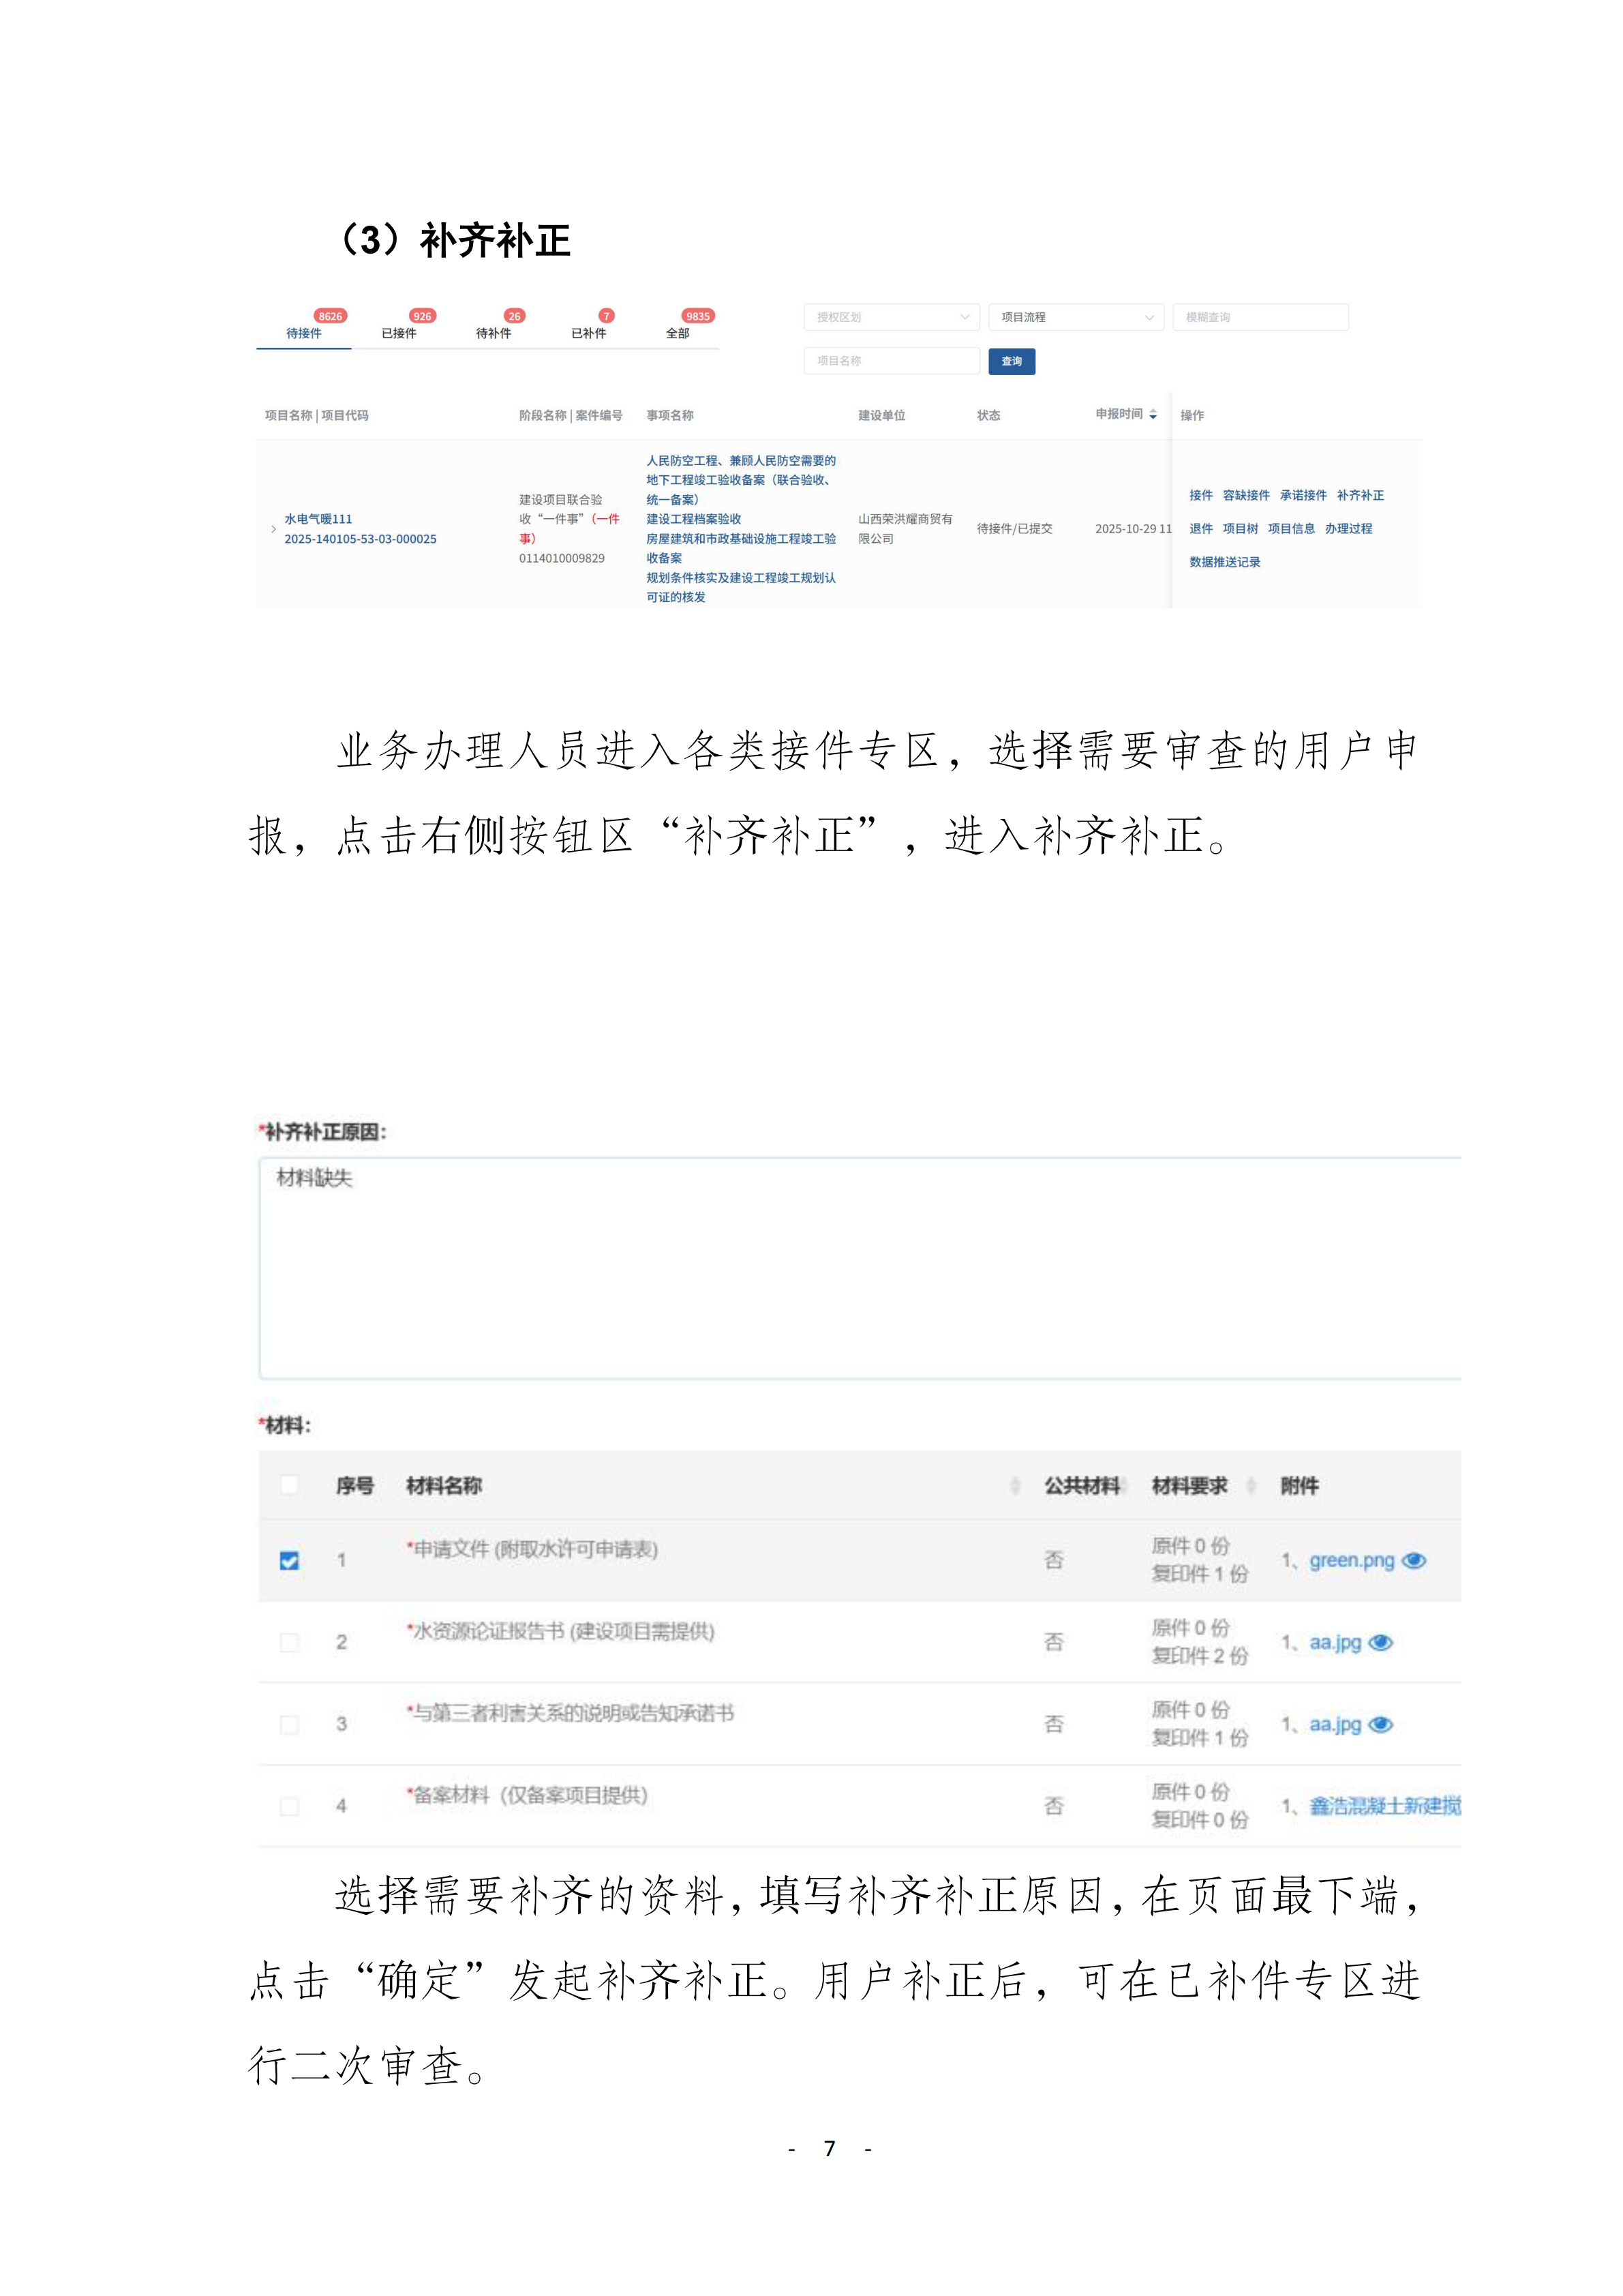The width and height of the screenshot is (1623, 2296).
Task: Expand the 水电气暖111 project row
Action: 274,529
